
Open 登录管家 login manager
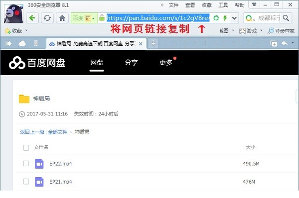281,31
